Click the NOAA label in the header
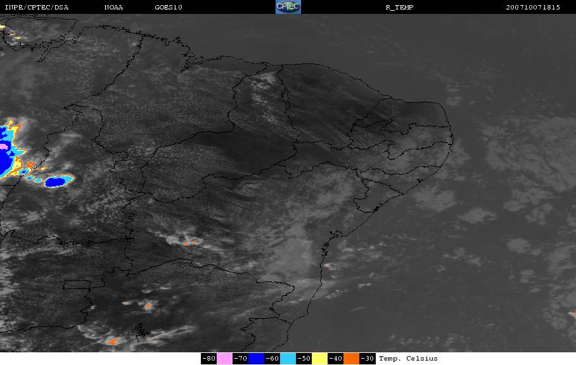 tap(113, 7)
